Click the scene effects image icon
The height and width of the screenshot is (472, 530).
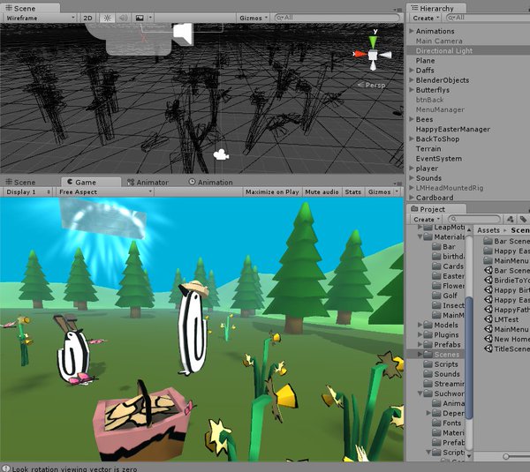(x=140, y=18)
